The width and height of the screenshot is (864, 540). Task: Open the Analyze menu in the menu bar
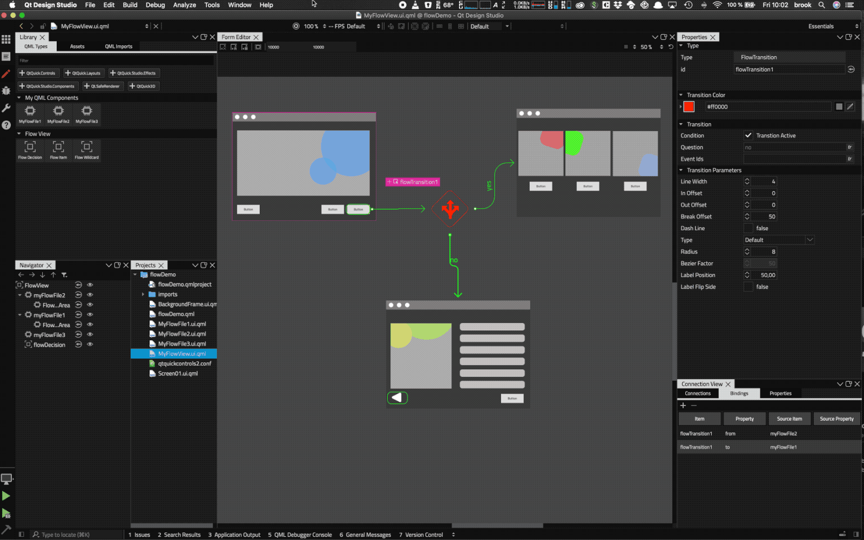point(184,5)
